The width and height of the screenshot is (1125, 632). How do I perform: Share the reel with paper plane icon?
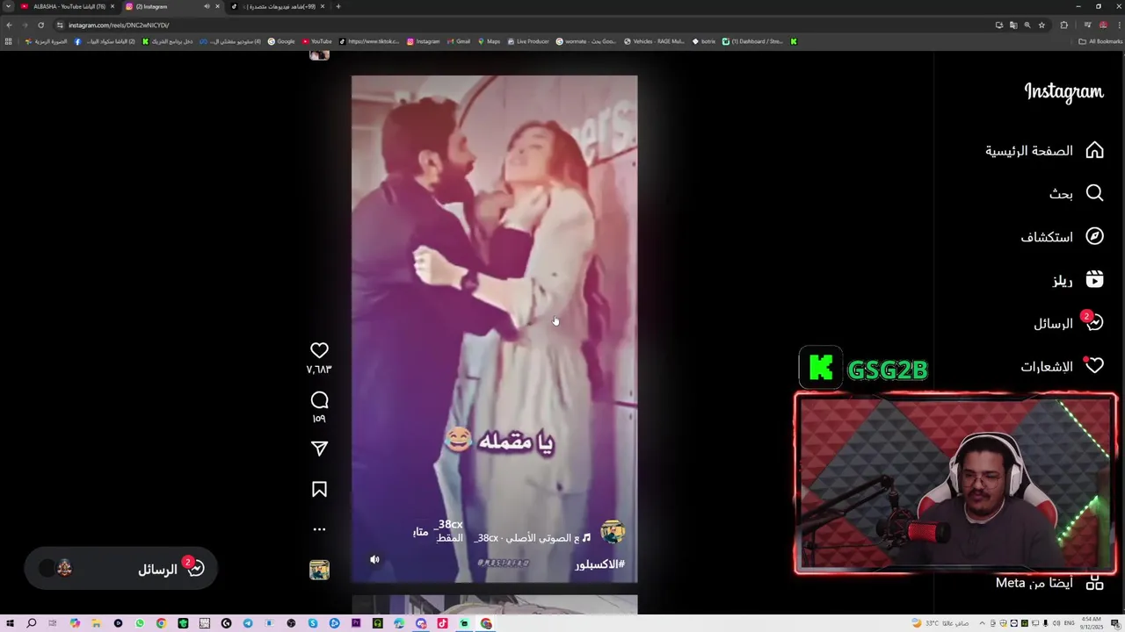pos(319,449)
